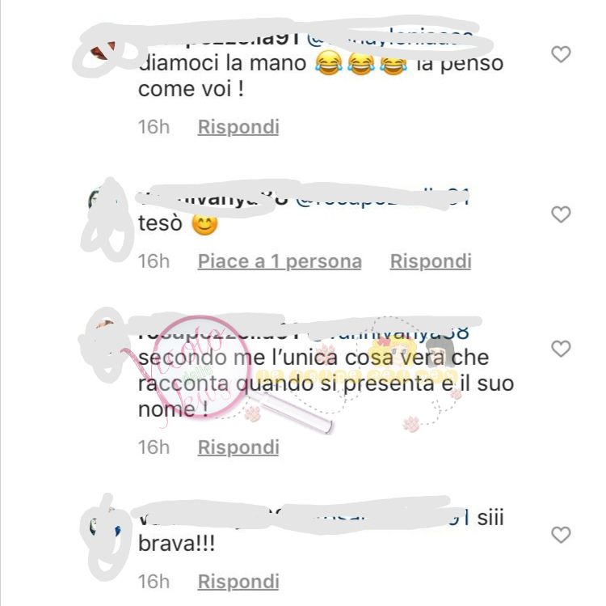606x606 pixels.
Task: Open 'Piace a 1 persona' likes list
Action: 280,261
